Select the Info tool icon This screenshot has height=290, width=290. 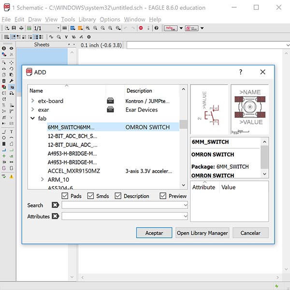4,48
